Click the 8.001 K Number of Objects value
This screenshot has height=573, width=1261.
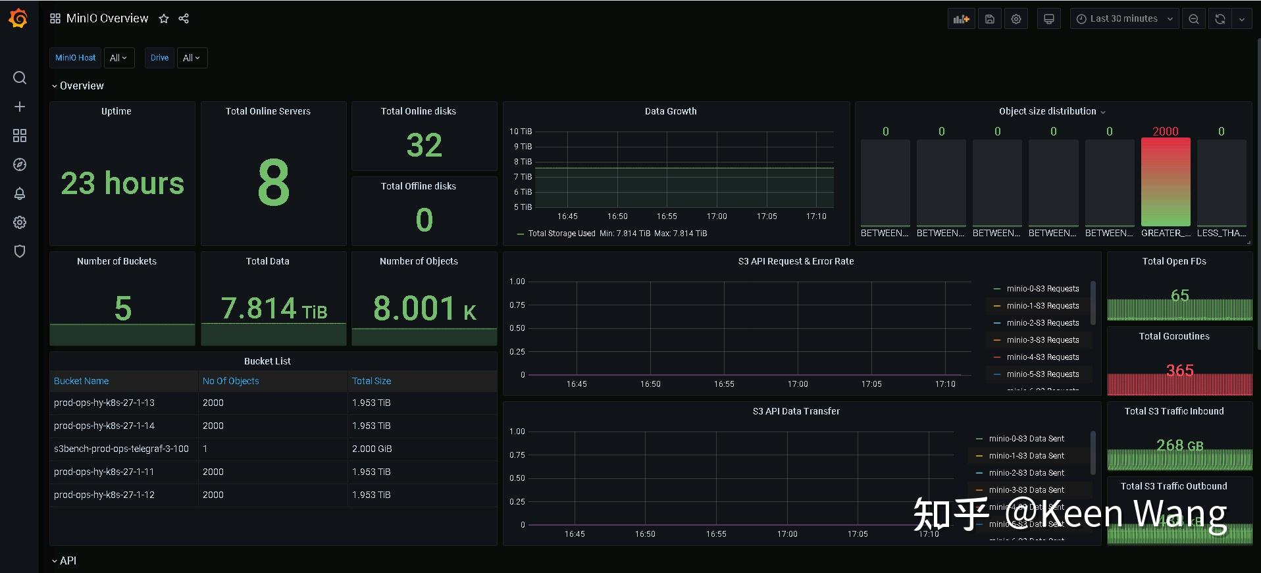coord(425,308)
